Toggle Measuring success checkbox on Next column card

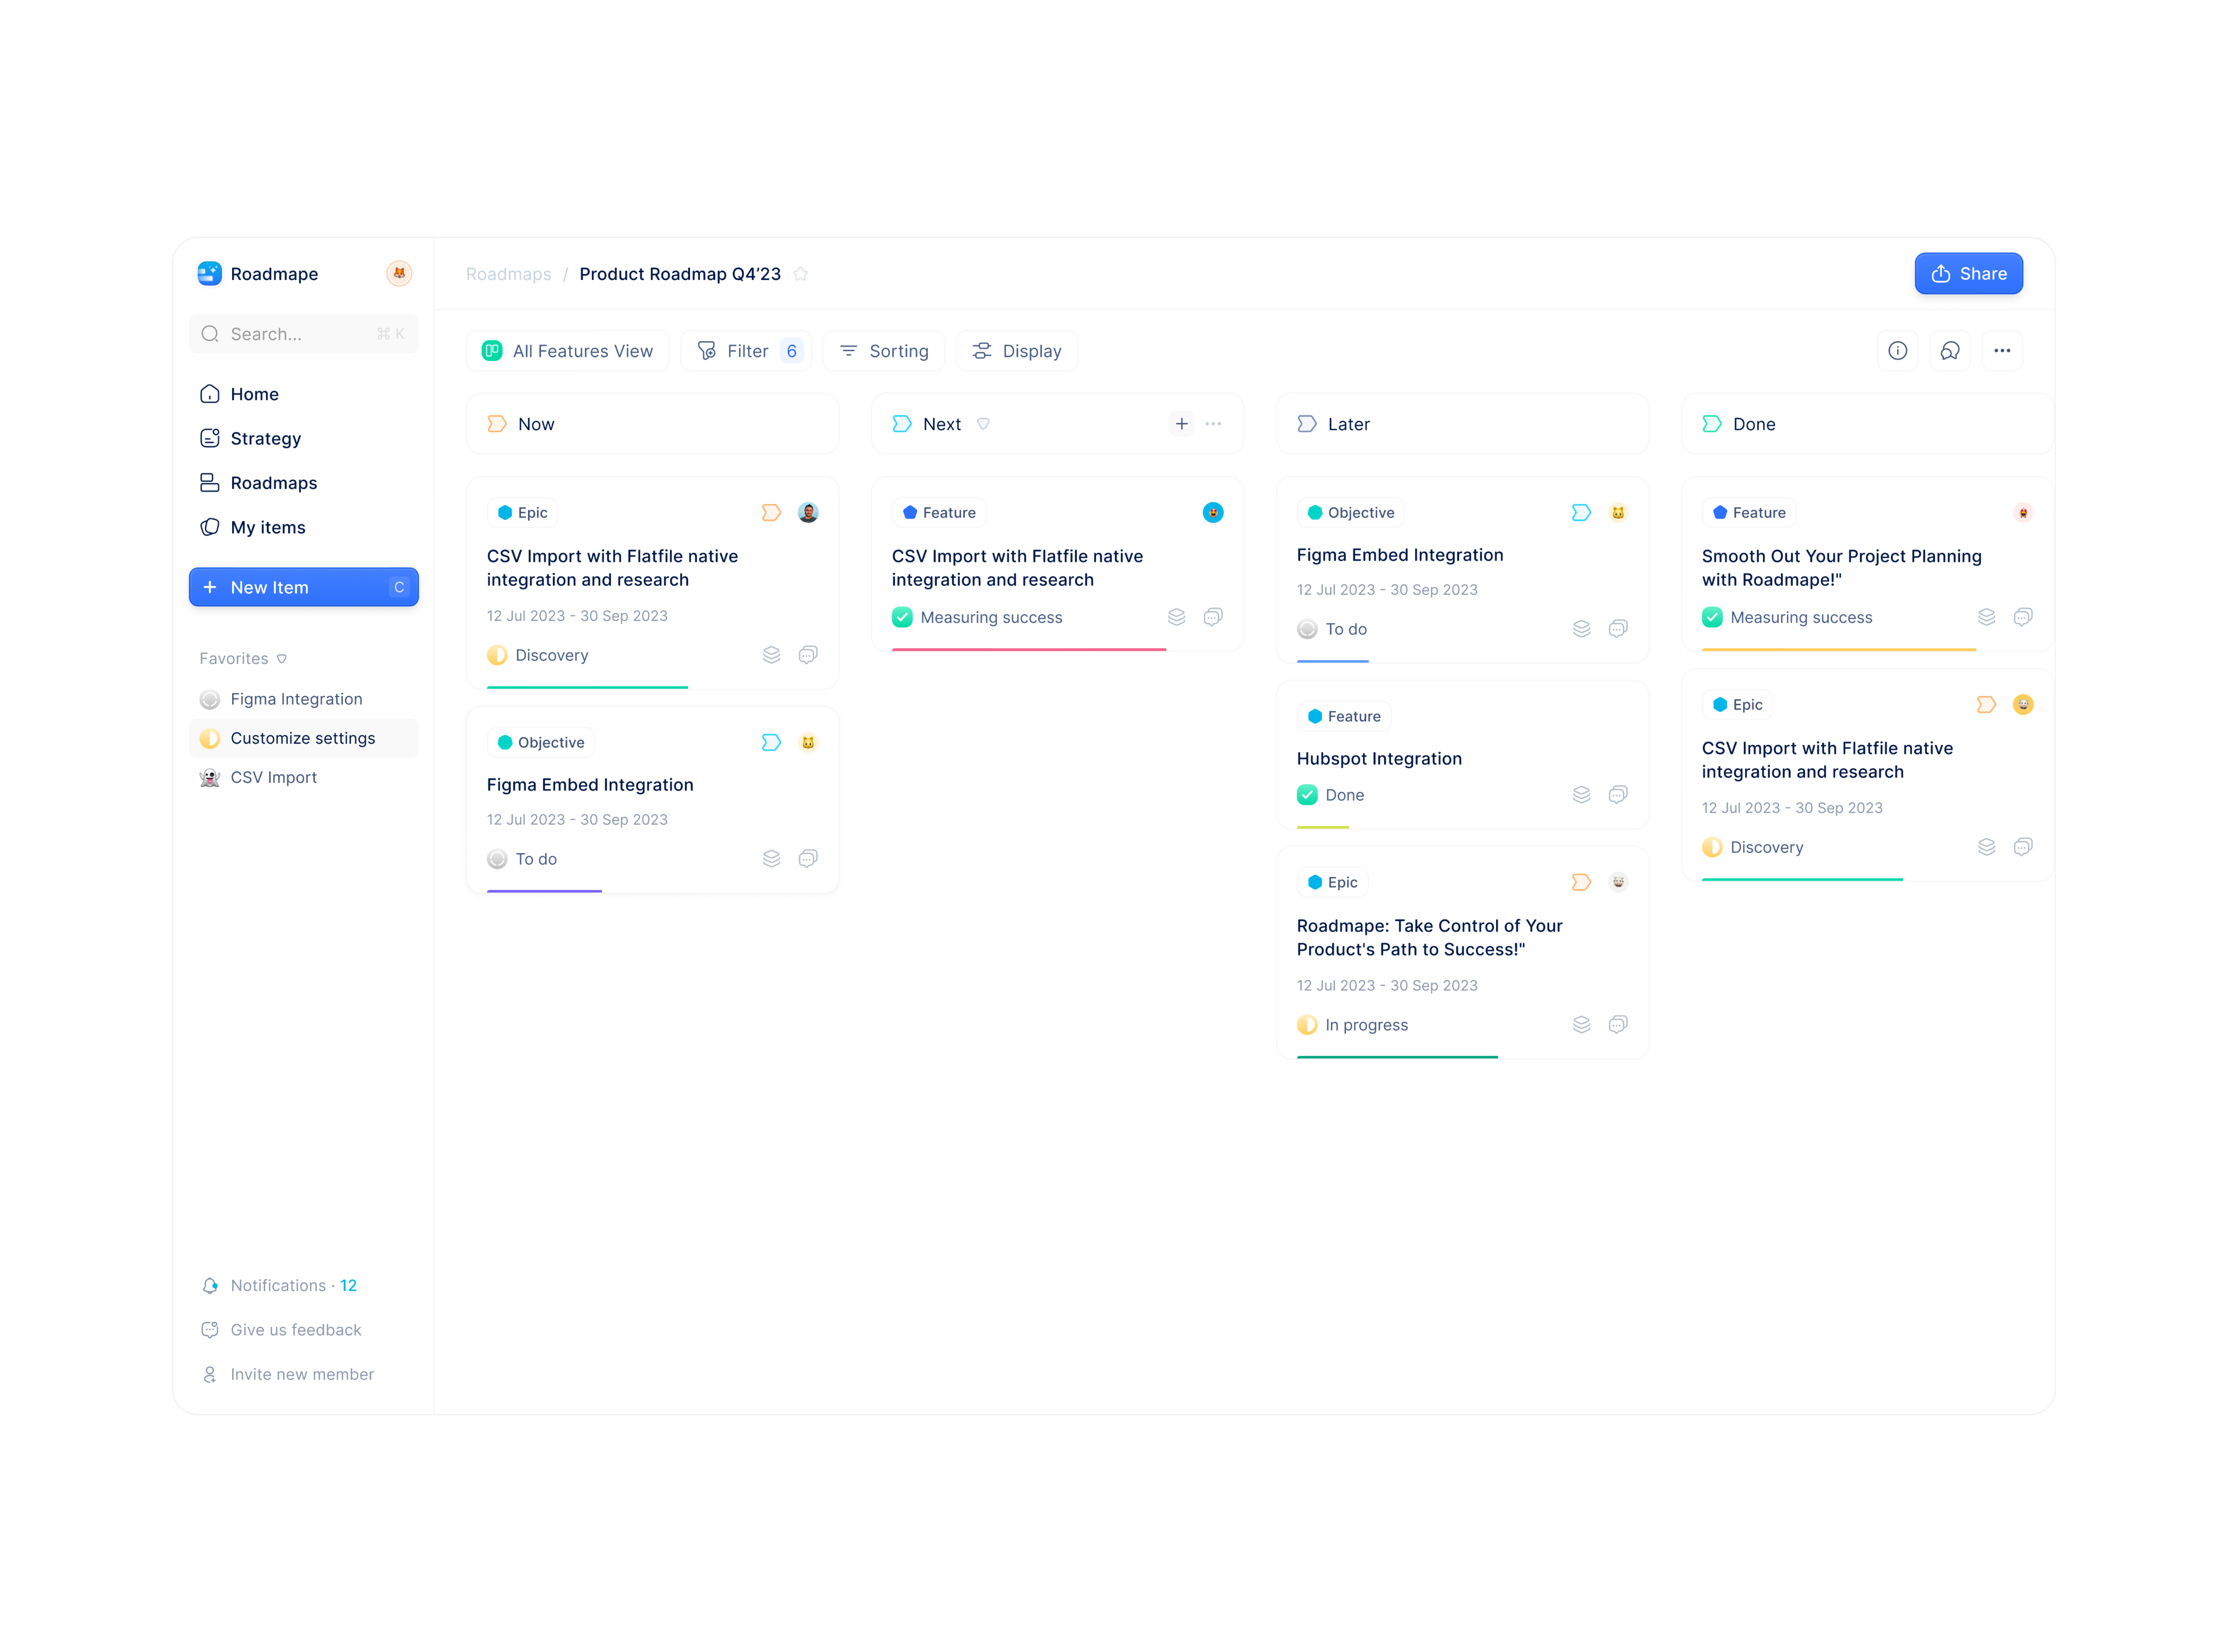point(902,618)
